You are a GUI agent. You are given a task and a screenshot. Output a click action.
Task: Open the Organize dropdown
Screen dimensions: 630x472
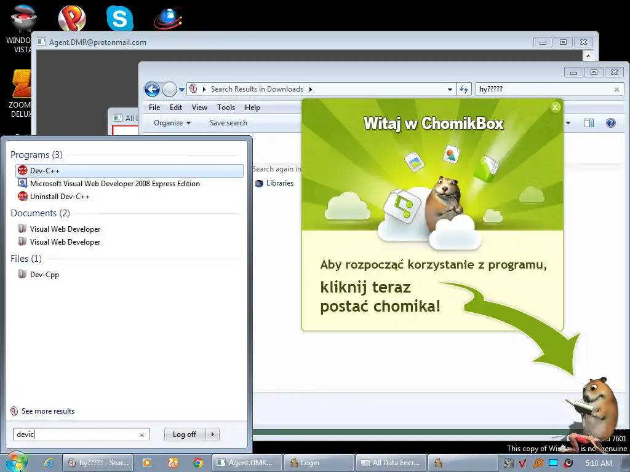172,123
